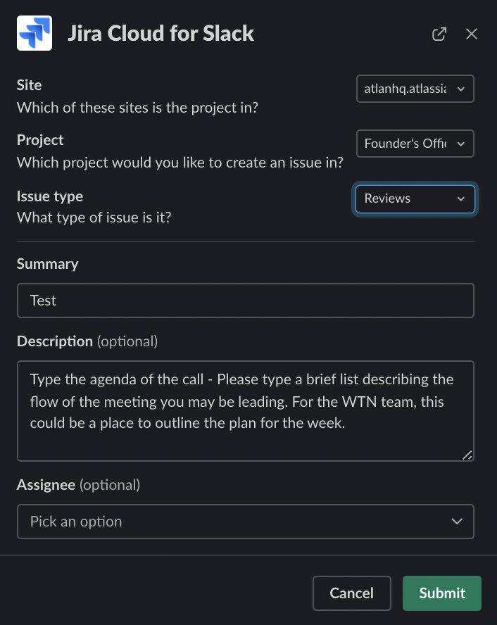Image resolution: width=497 pixels, height=625 pixels.
Task: Open the modal in a new window
Action: point(439,34)
